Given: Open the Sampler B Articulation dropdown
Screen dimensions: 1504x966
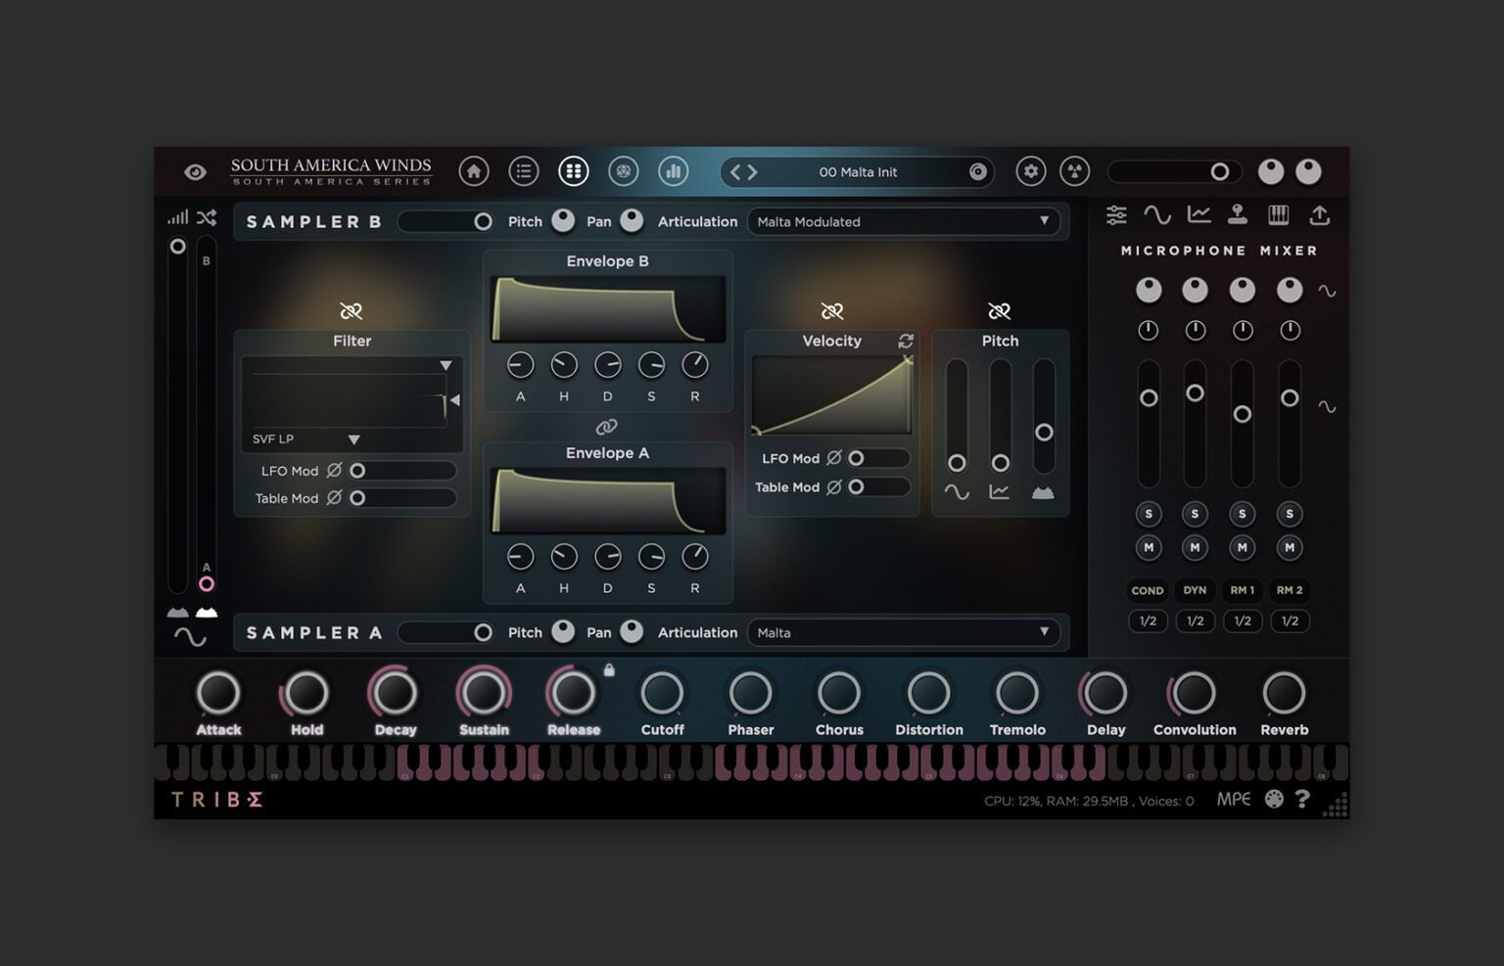Looking at the screenshot, I should pos(902,221).
